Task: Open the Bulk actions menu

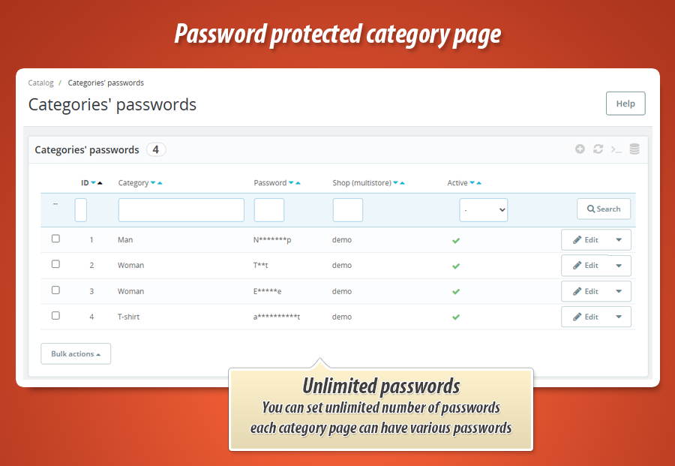Action: (x=75, y=353)
